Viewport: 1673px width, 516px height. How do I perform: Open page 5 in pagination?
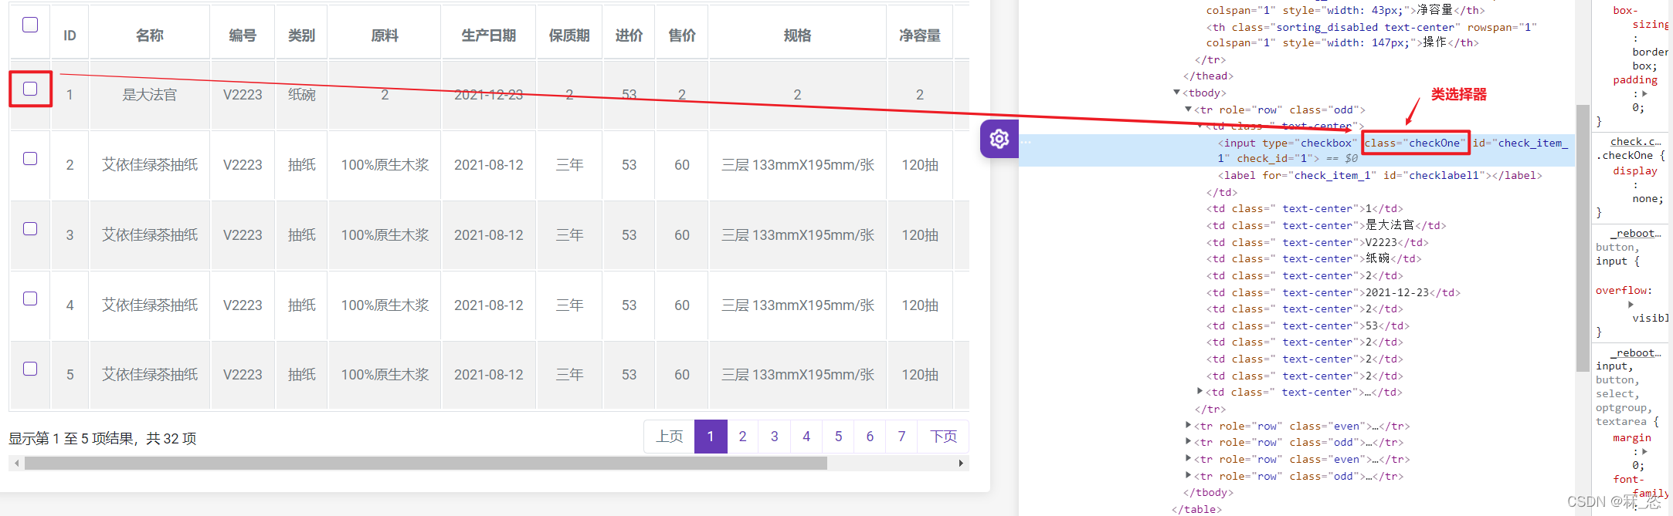click(838, 437)
